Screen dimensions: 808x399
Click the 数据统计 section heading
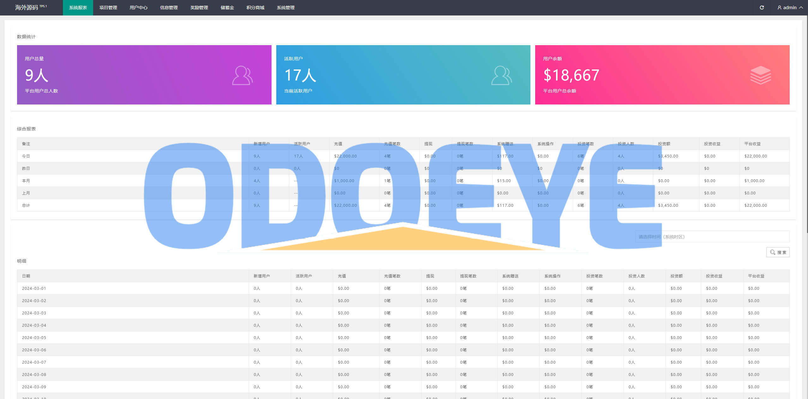[26, 37]
